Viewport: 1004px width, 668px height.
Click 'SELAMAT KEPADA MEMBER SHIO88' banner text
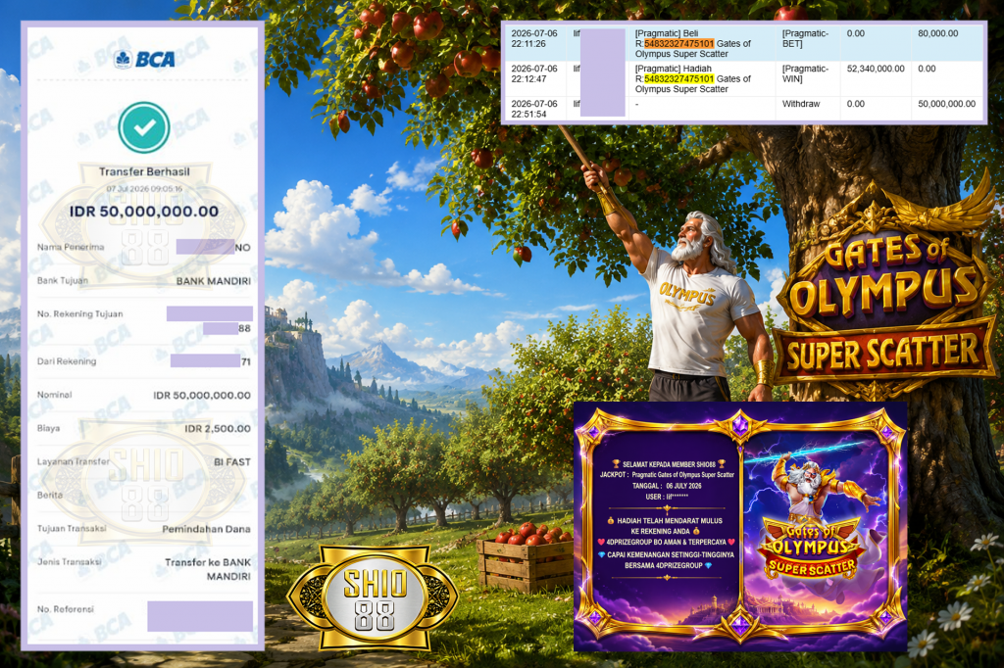[x=669, y=464]
